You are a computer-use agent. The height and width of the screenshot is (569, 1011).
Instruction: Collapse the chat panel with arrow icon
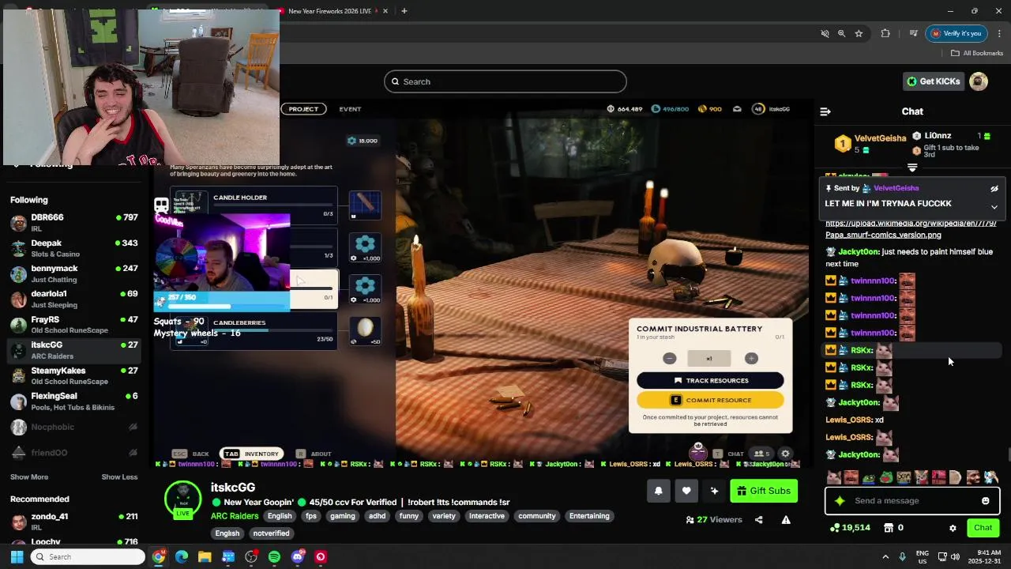pyautogui.click(x=825, y=111)
